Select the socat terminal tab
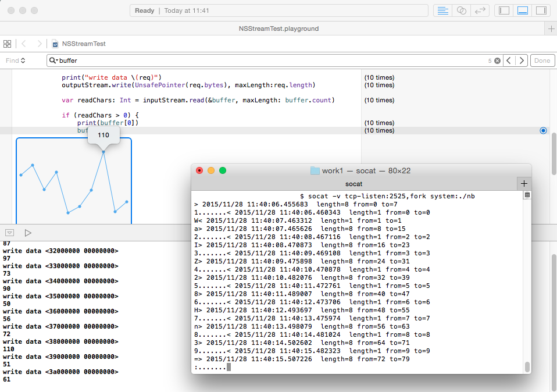The height and width of the screenshot is (392, 557). [x=354, y=184]
